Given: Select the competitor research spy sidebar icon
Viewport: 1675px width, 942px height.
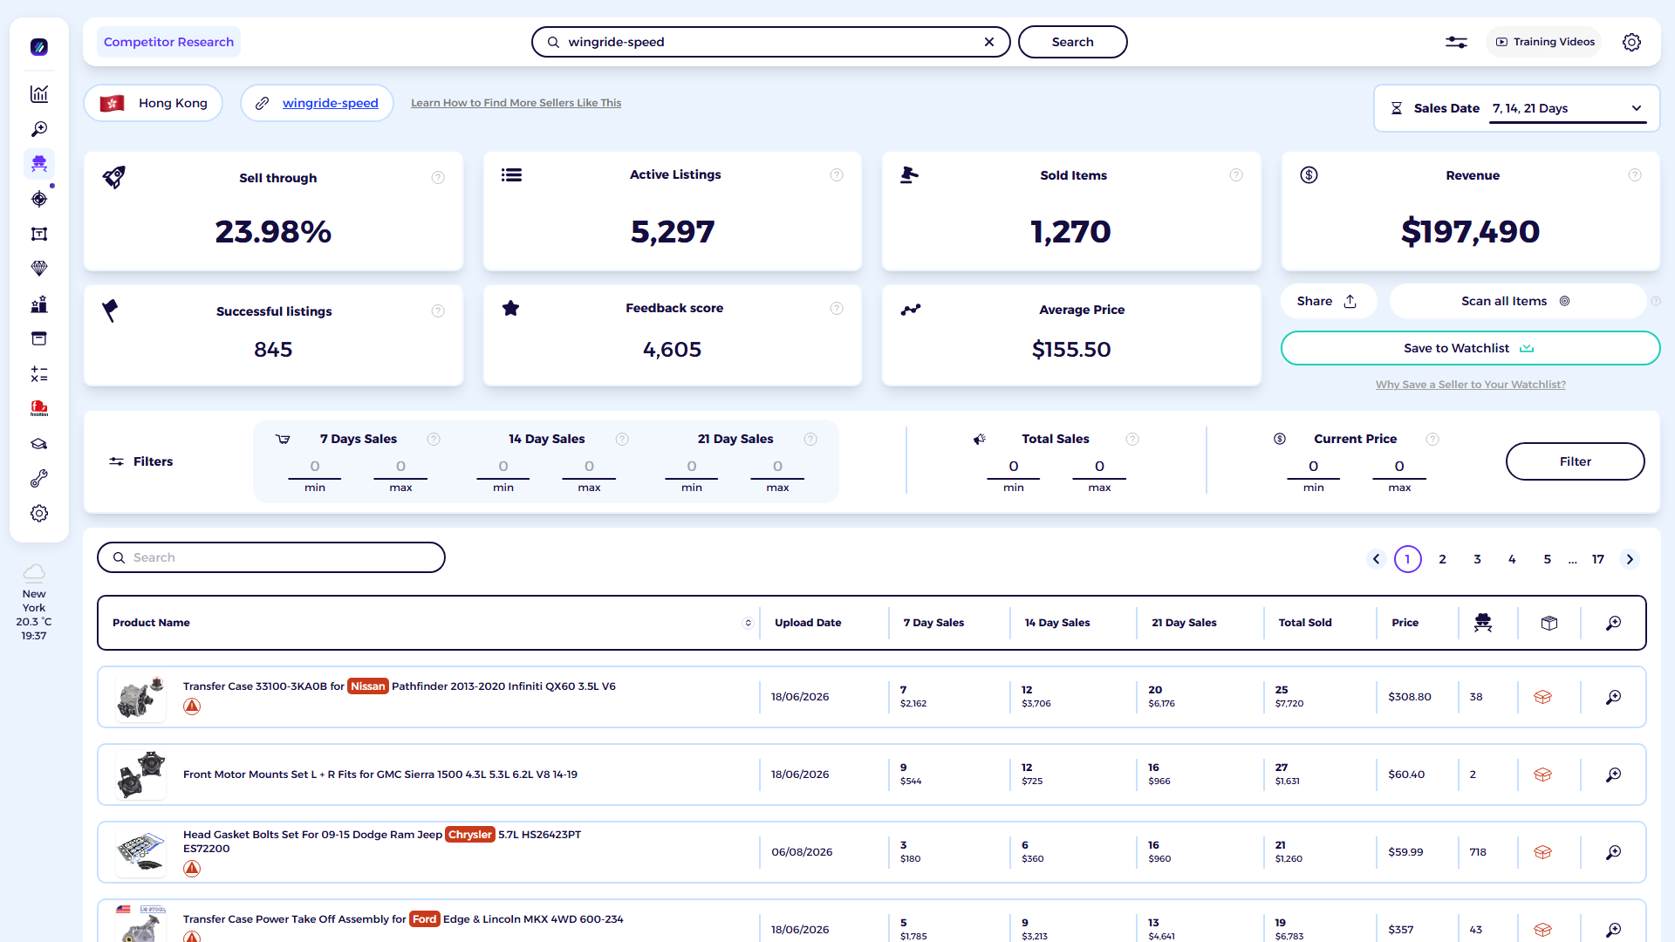Looking at the screenshot, I should [x=39, y=164].
